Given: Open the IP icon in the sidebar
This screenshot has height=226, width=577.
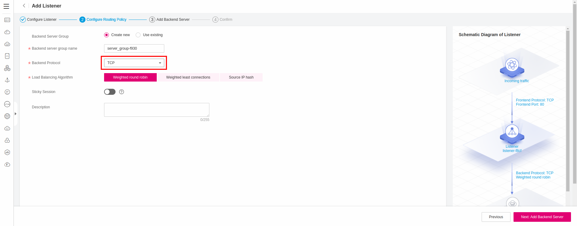Looking at the screenshot, I should click(x=7, y=92).
